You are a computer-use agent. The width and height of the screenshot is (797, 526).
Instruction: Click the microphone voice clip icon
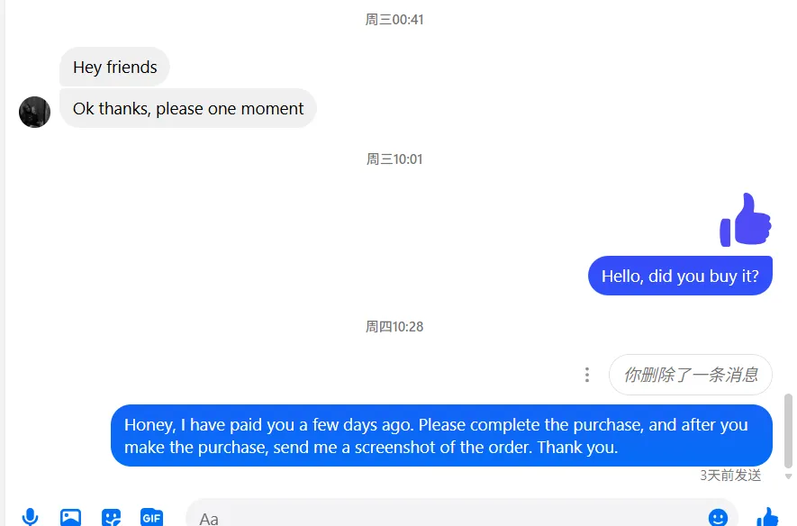coord(30,516)
